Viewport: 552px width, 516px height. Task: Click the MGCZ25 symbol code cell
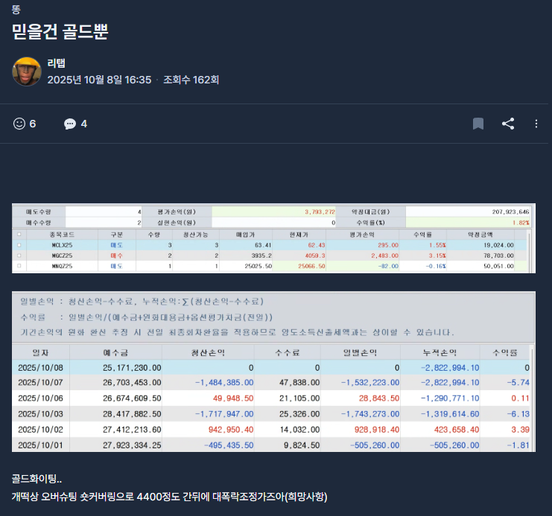pyautogui.click(x=63, y=255)
